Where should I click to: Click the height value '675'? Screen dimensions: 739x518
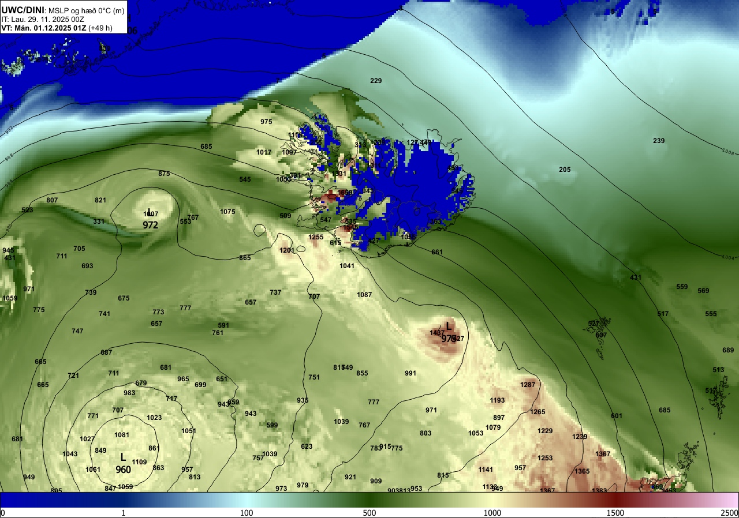point(124,298)
